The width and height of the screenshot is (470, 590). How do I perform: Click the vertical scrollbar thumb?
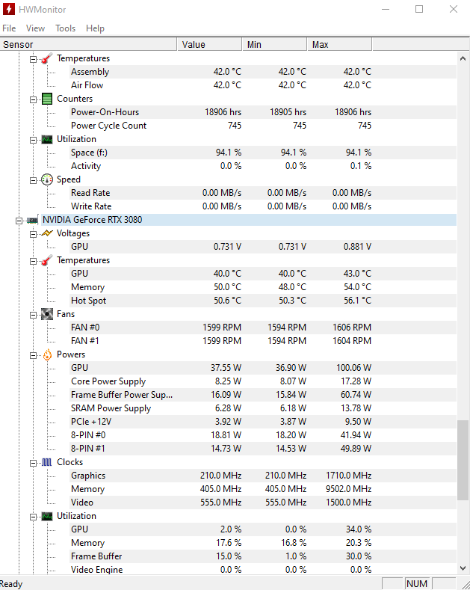[463, 461]
